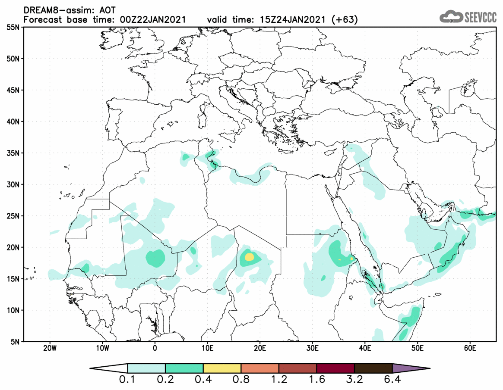This screenshot has width=503, height=390.
Task: Click the green 0.2–0.4 legend swatch
Action: tap(184, 368)
